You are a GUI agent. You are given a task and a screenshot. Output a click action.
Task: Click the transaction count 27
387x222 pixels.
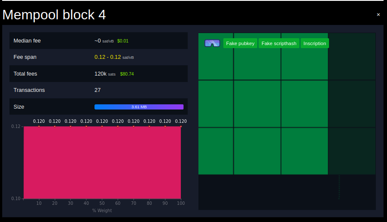click(x=98, y=90)
